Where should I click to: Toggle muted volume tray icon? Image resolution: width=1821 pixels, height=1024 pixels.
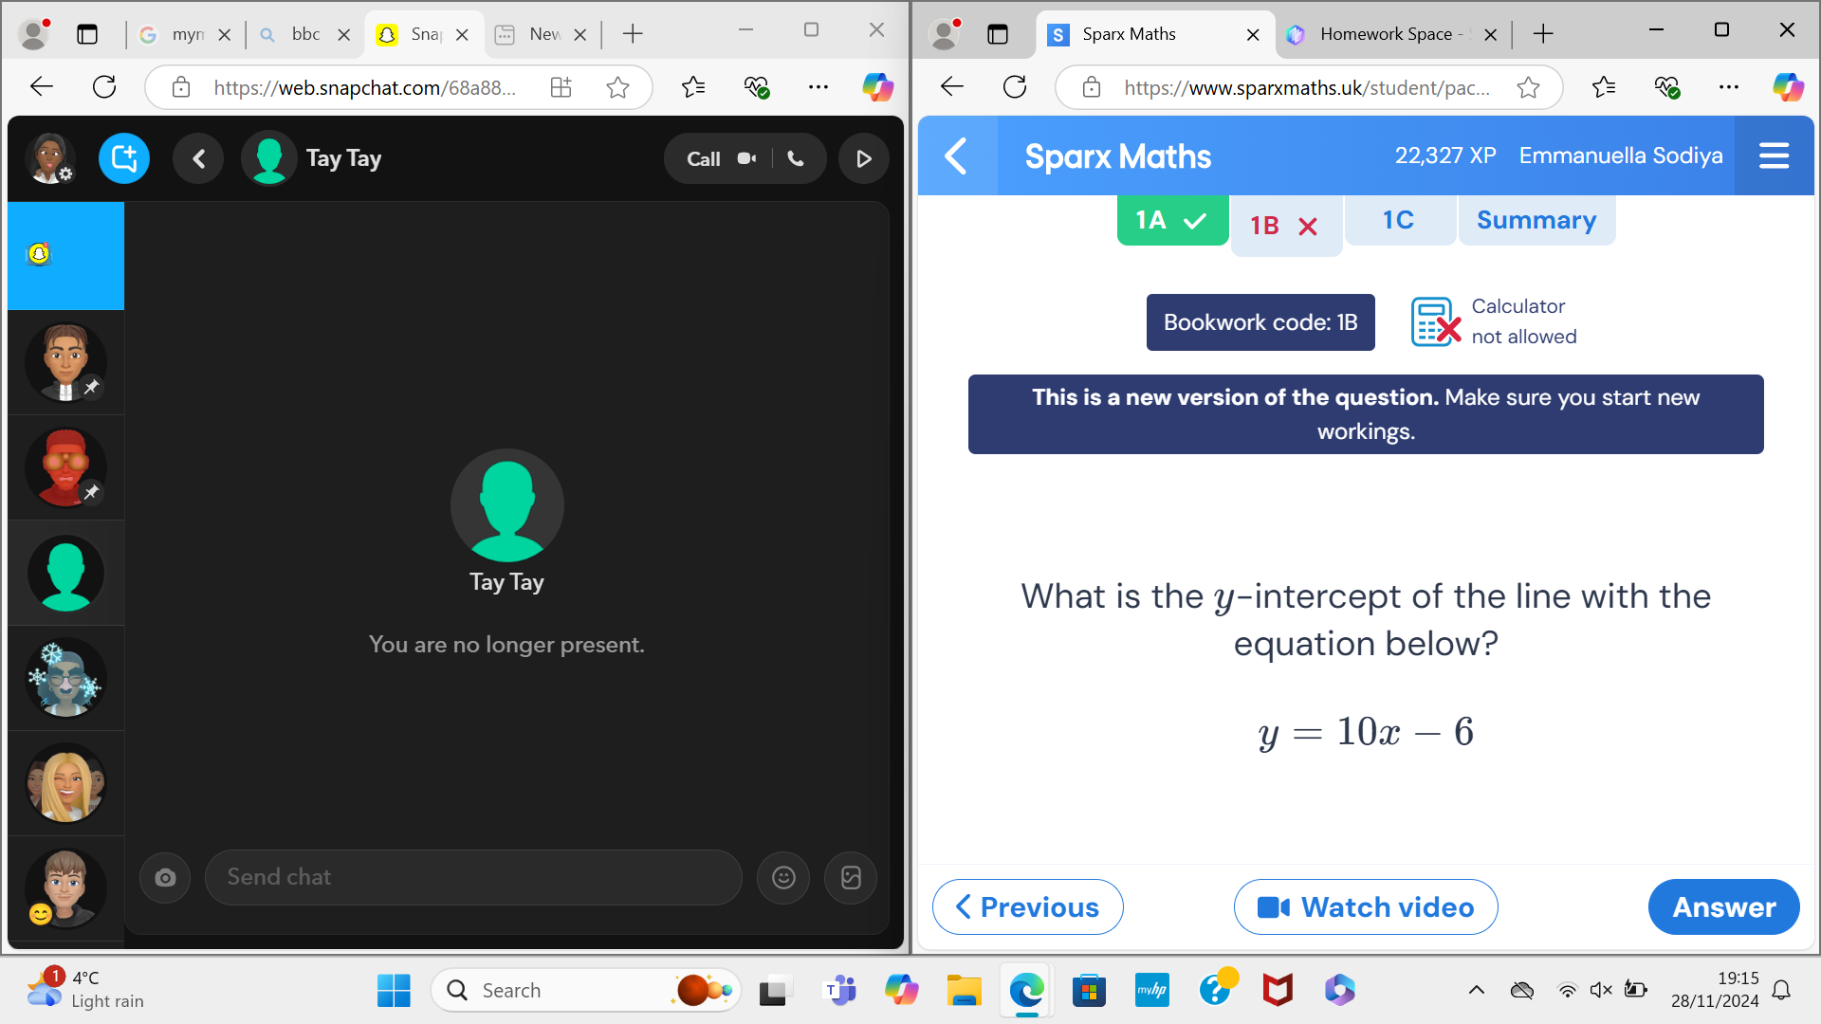pos(1601,991)
